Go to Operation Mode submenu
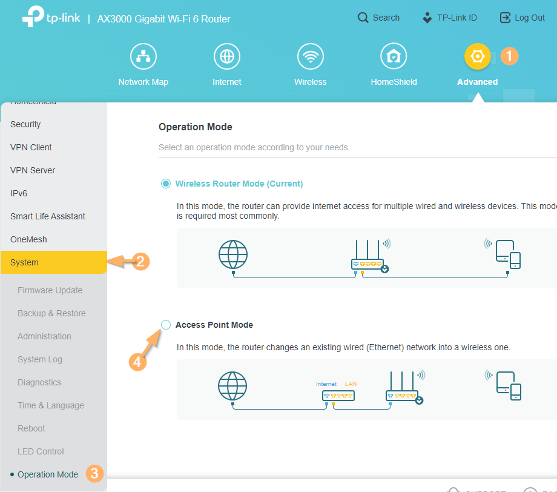 point(48,474)
